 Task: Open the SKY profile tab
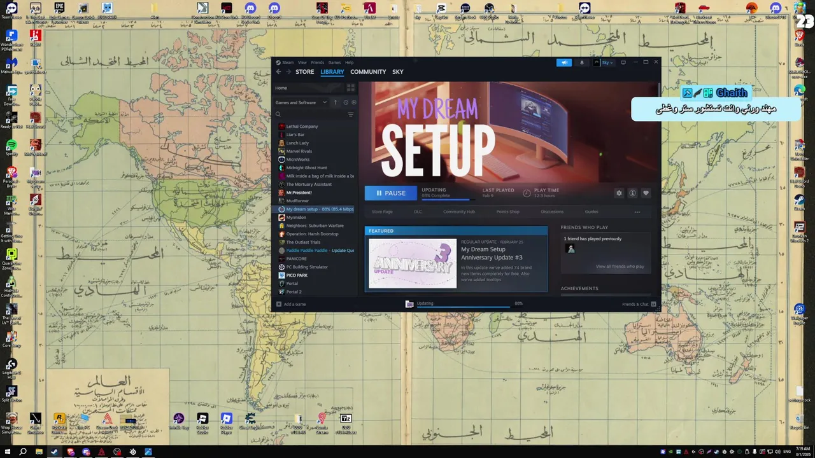click(398, 72)
